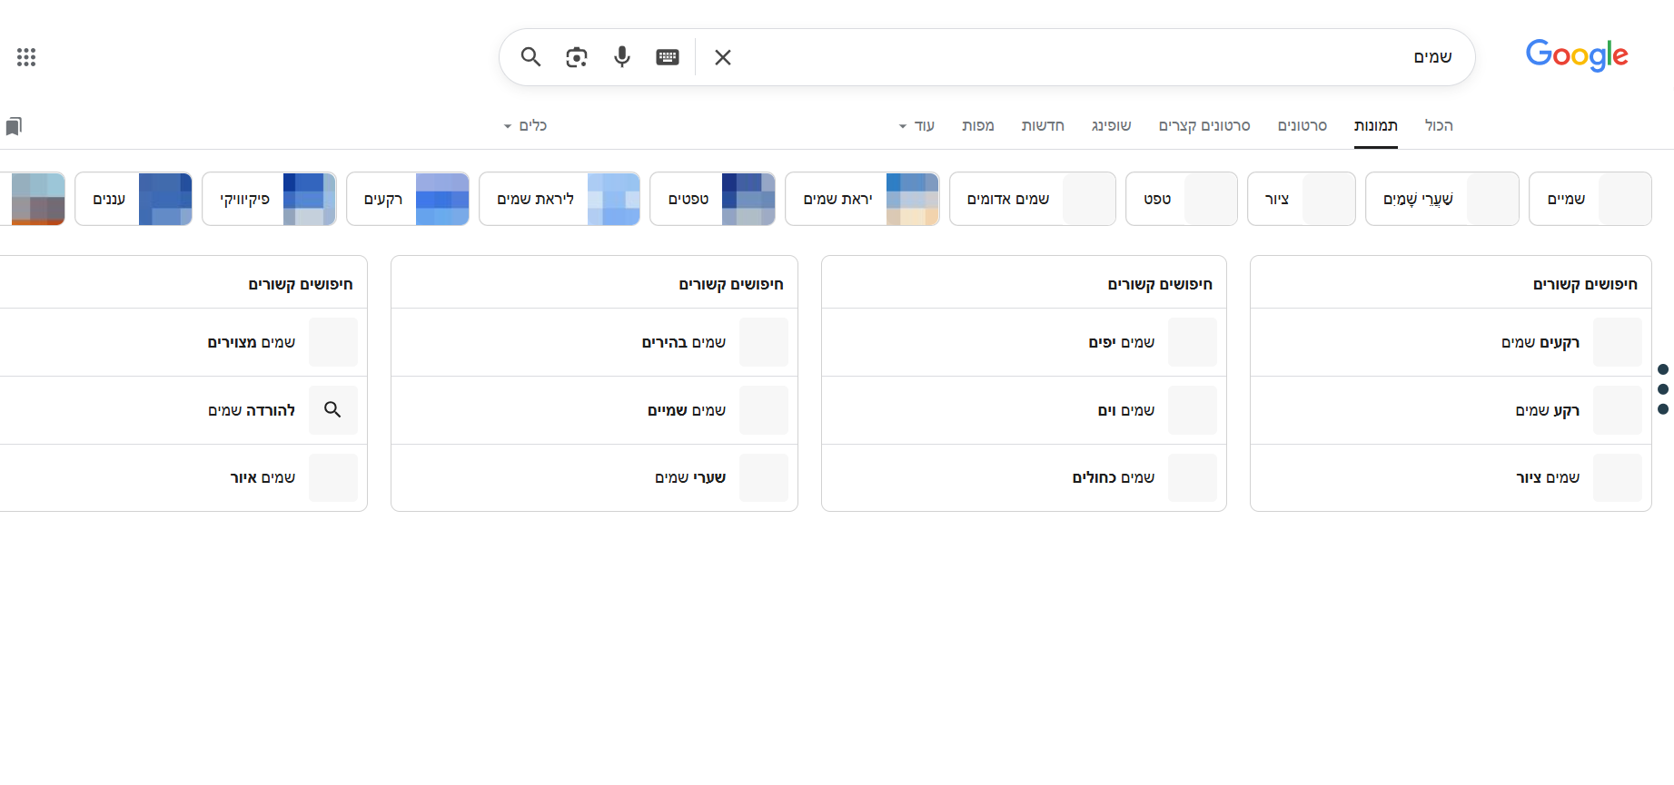The height and width of the screenshot is (785, 1674).
Task: Click the thumbnail placeholder beside רקעים שמים
Action: click(x=1618, y=342)
